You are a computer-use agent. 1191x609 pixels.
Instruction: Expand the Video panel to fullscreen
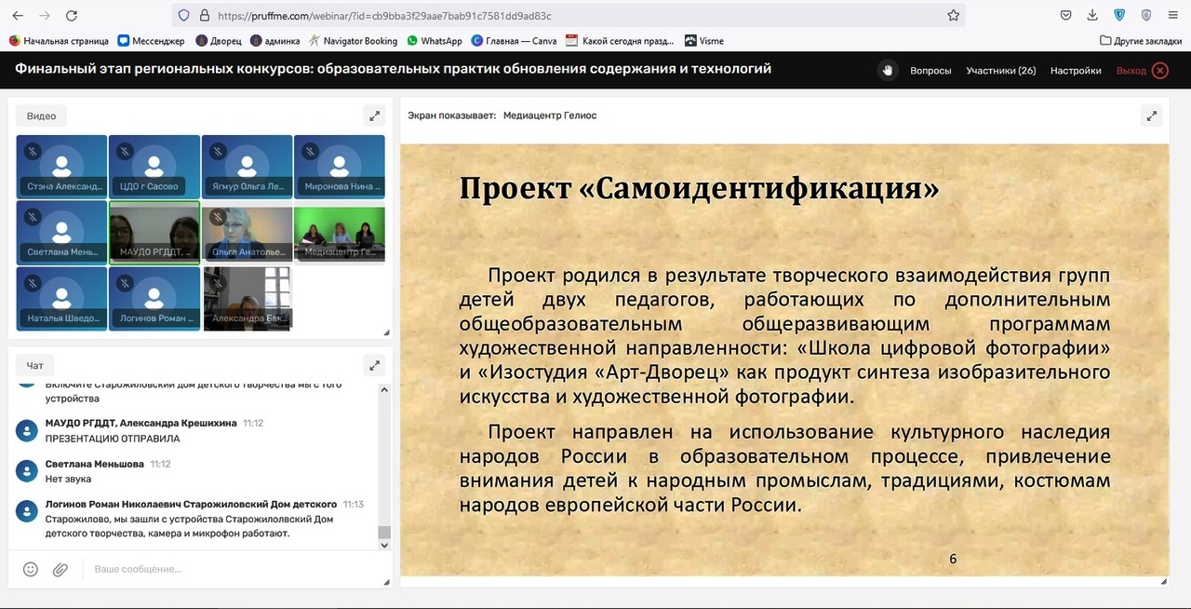(374, 116)
